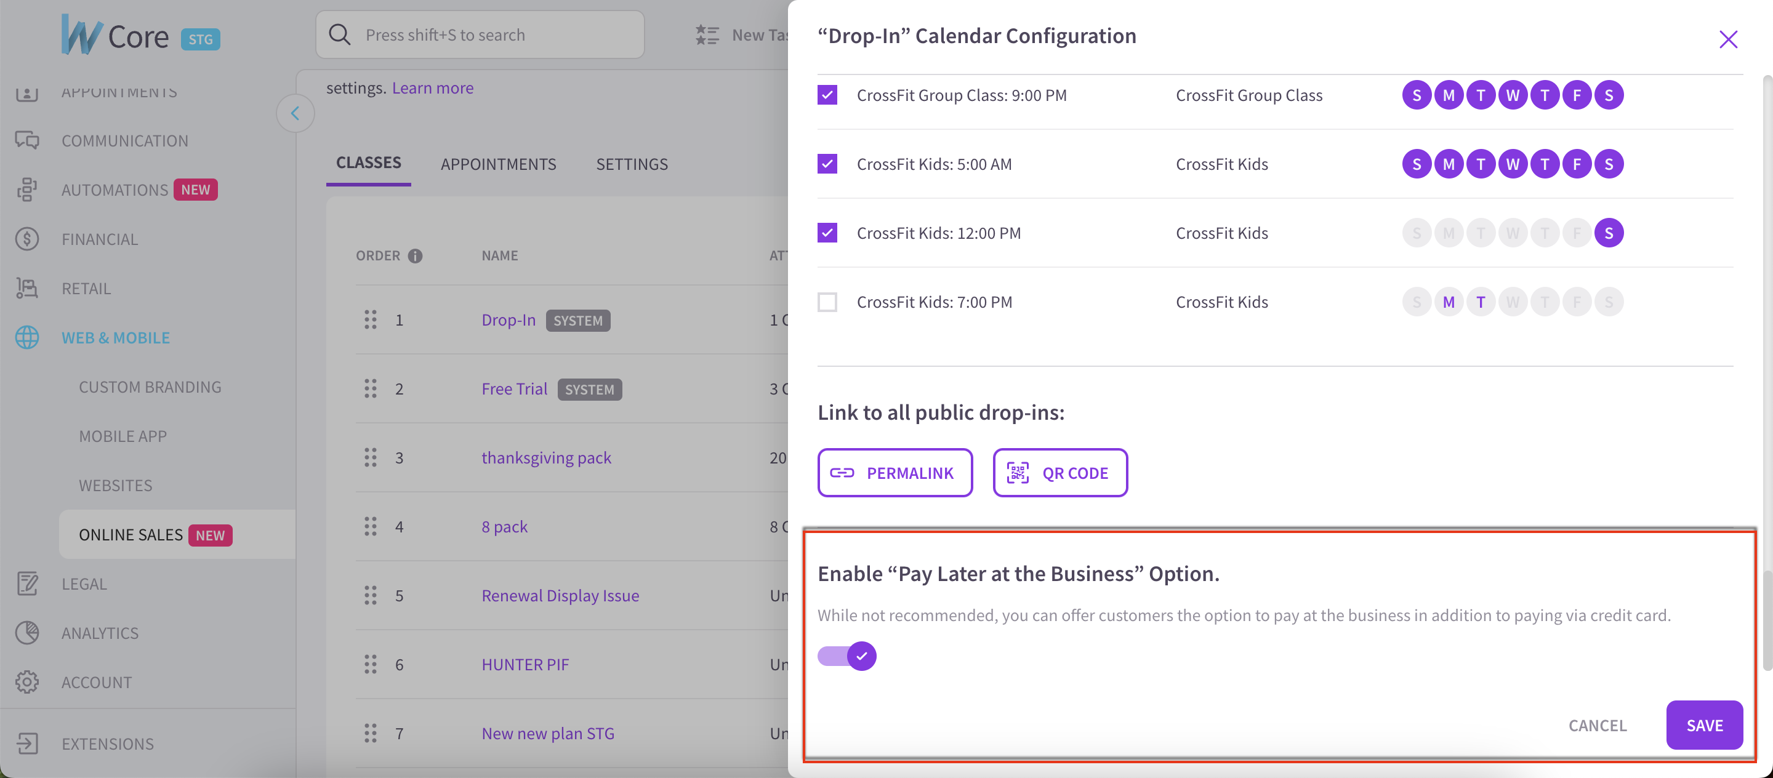
Task: Uncheck CrossFit Group Class: 9:00 PM checkbox
Action: (827, 95)
